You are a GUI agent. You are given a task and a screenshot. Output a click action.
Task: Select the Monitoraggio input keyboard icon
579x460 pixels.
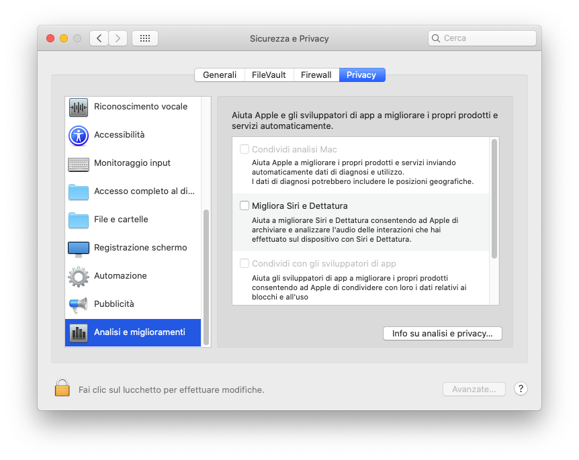pyautogui.click(x=79, y=164)
